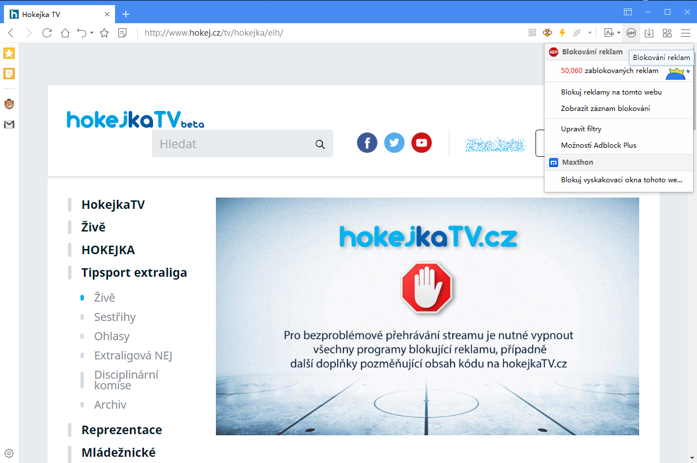
Task: Open the QR code icon in address bar
Action: coord(532,33)
